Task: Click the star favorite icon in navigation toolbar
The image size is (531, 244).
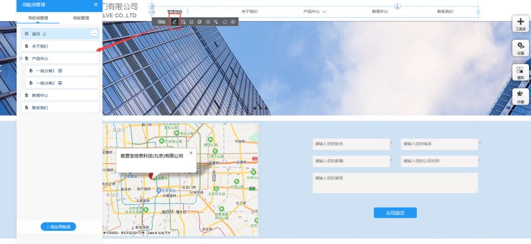Action: pyautogui.click(x=224, y=22)
